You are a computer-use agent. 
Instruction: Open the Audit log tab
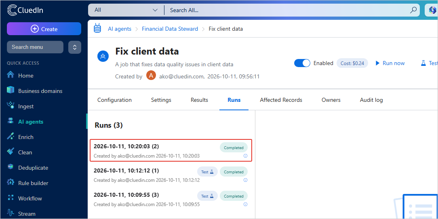(x=371, y=100)
